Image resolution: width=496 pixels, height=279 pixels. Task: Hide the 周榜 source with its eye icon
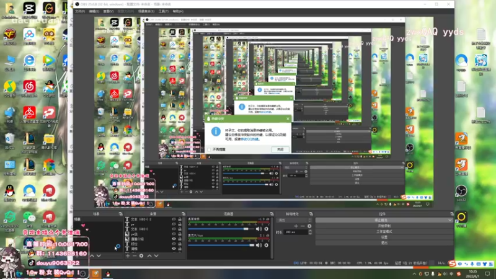(174, 249)
